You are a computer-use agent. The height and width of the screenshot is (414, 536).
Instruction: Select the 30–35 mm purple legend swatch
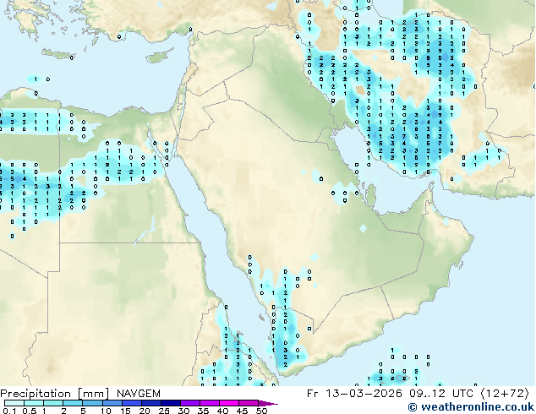190,403
